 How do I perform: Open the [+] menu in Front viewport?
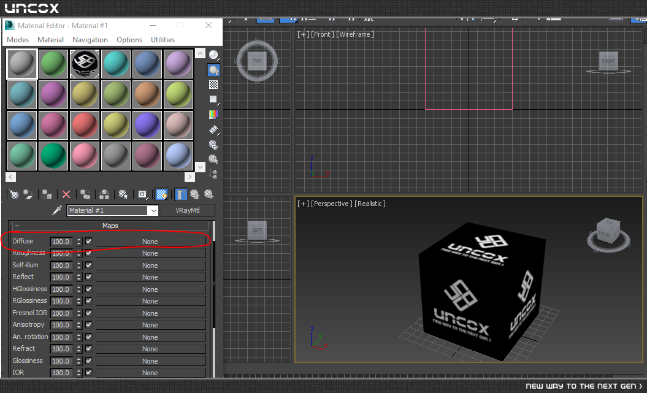click(304, 34)
